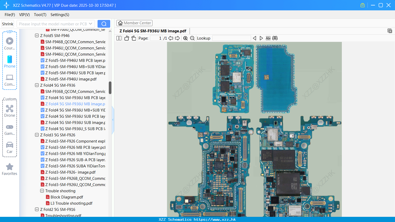
Task: Open SM-F946B_QCOM_Common_Service file
Action: [x=73, y=42]
